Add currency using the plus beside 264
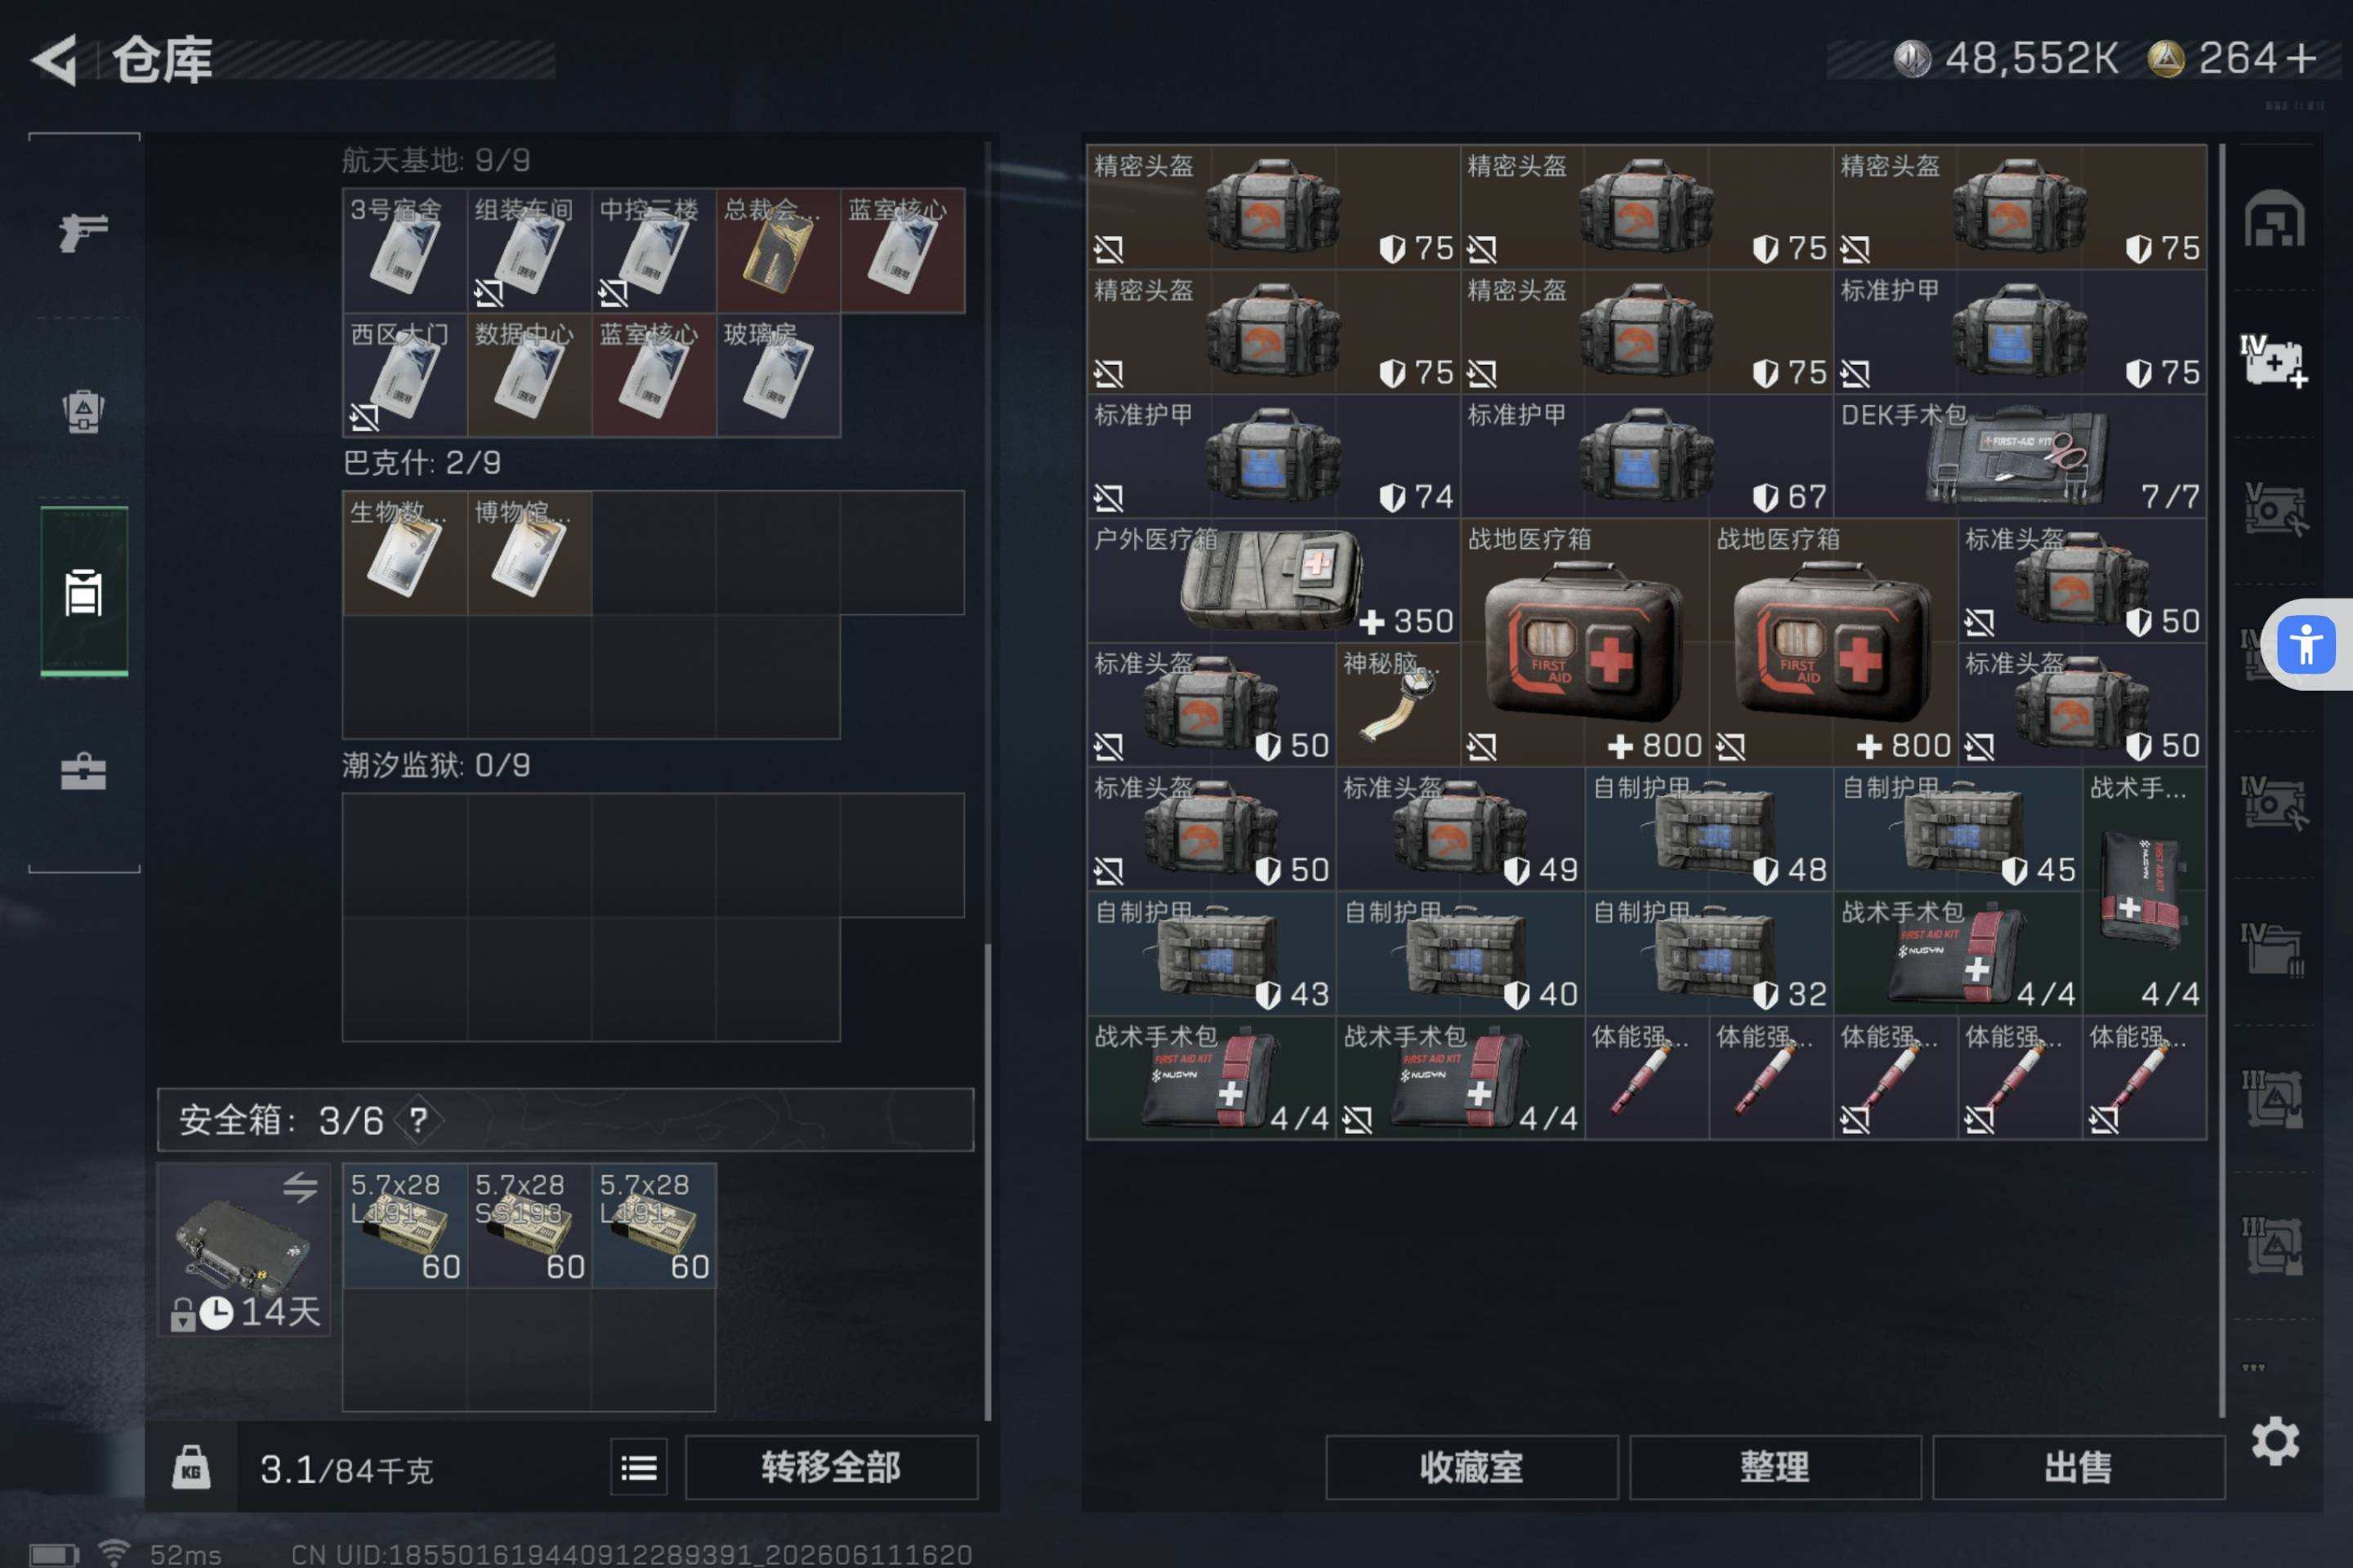Image resolution: width=2353 pixels, height=1568 pixels. [x=2302, y=58]
